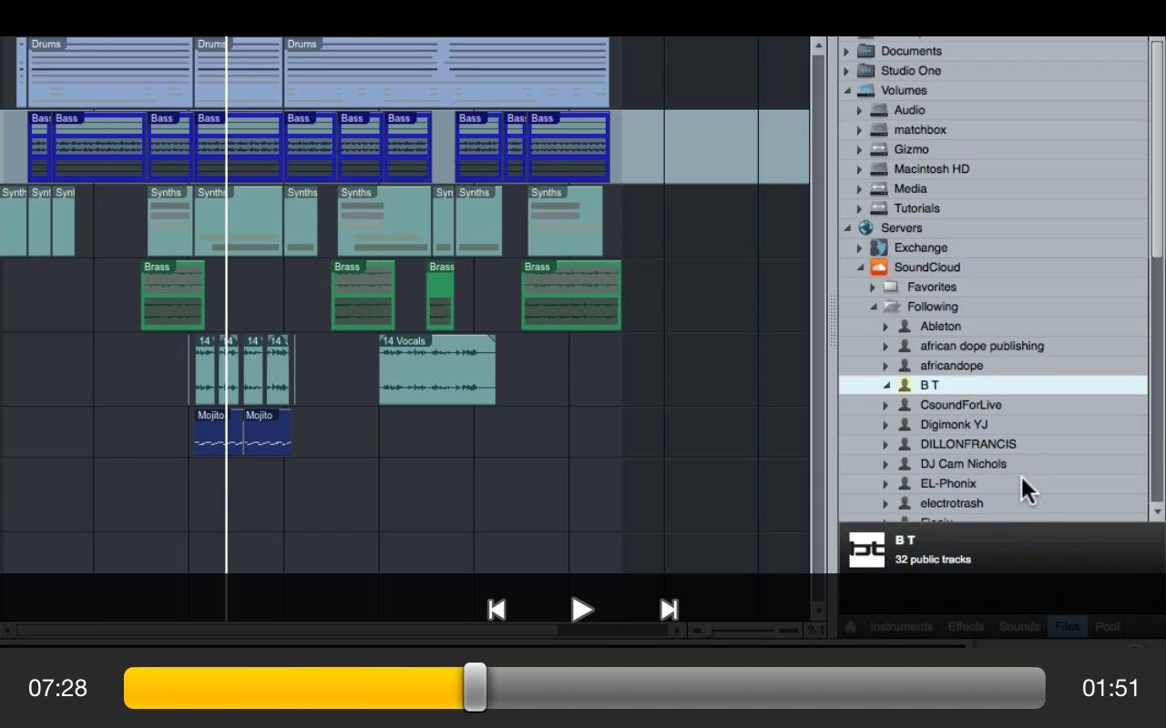Click the Macintosh HD drive icon
The width and height of the screenshot is (1166, 728).
point(879,169)
